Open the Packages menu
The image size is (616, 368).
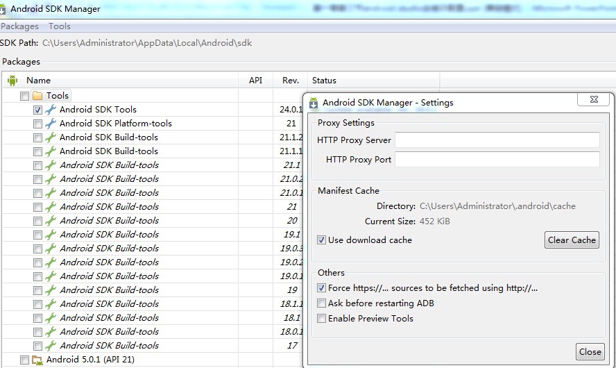[x=19, y=26]
